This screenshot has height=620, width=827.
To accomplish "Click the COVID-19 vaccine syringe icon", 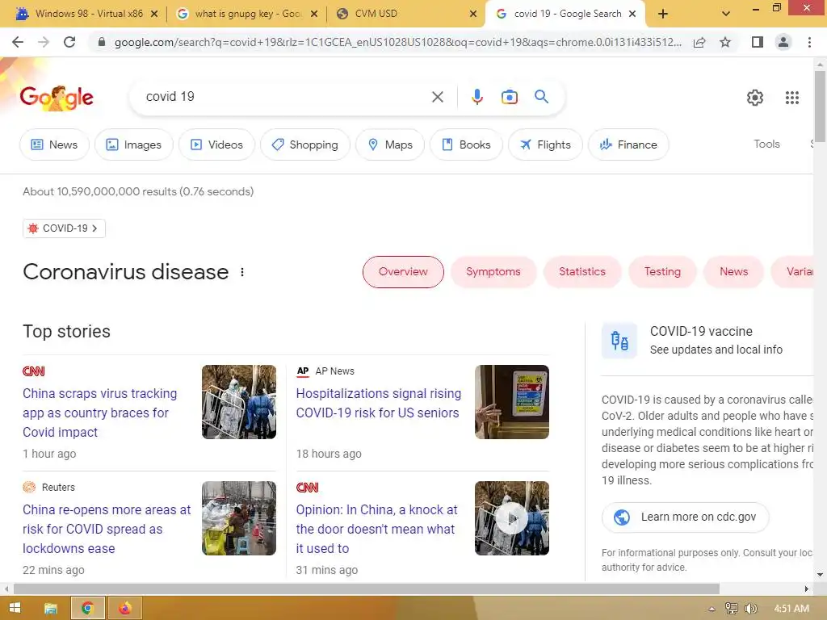I will pyautogui.click(x=619, y=341).
